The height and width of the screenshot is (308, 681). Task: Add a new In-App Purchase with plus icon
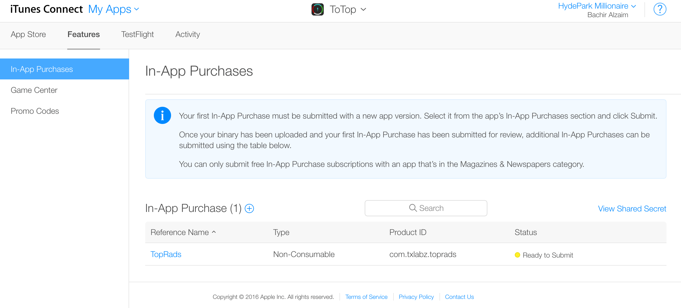point(249,208)
